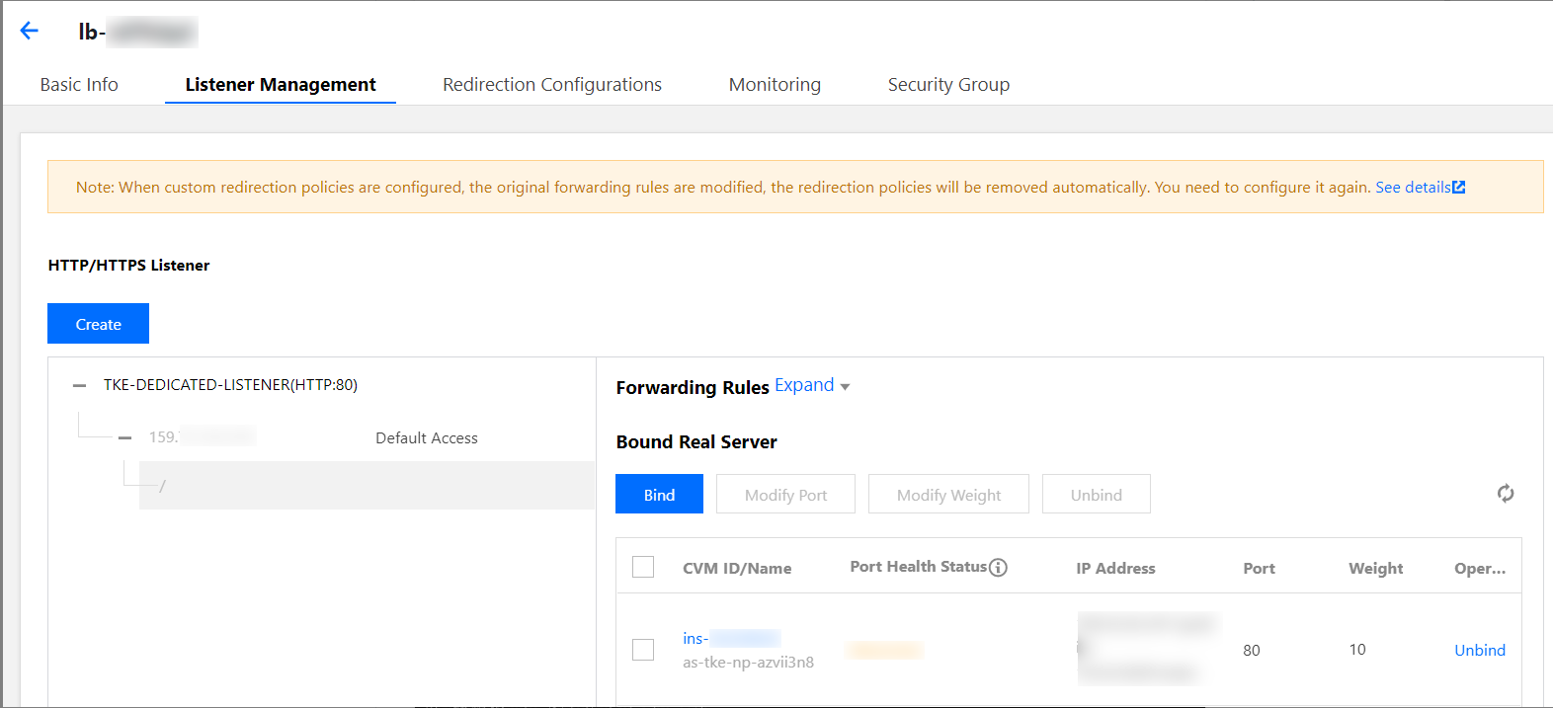Open the Basic Info tab
The image size is (1553, 708).
point(79,85)
